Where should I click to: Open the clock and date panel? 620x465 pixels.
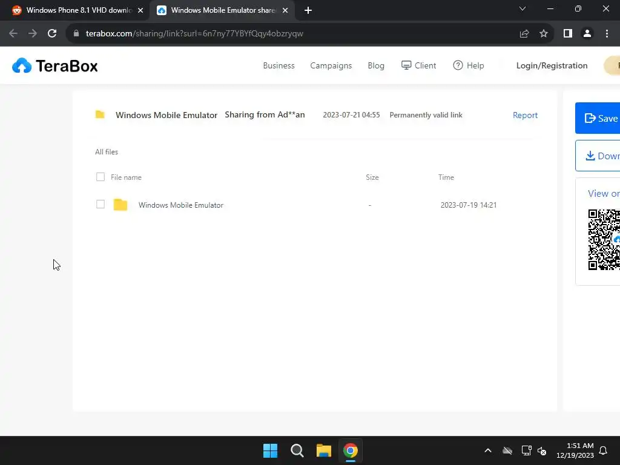pyautogui.click(x=575, y=450)
